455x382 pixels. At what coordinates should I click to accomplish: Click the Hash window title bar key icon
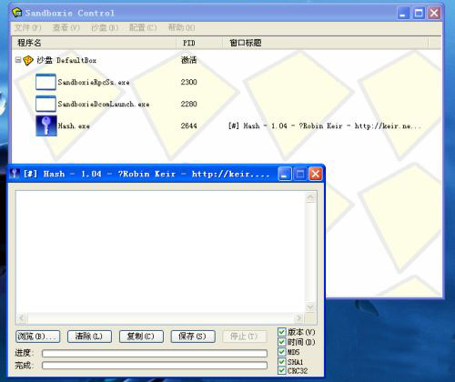[15, 174]
